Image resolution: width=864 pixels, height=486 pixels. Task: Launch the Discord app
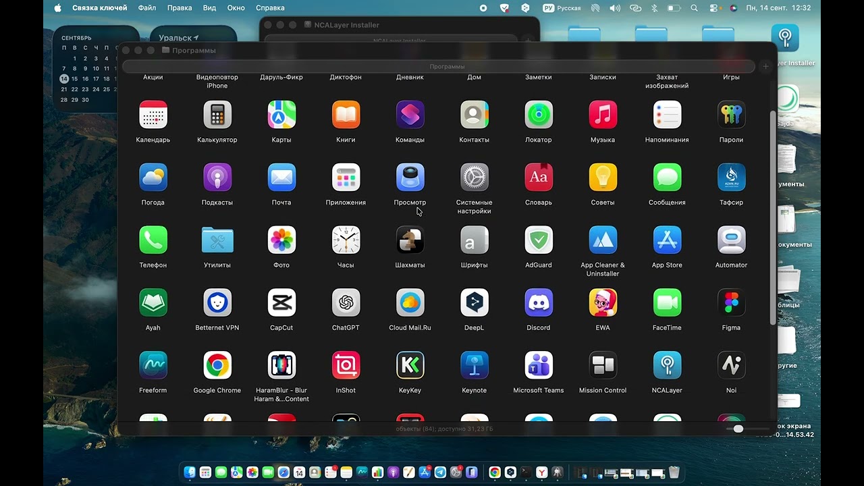539,303
